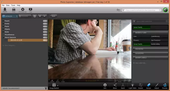Click the star rating under the photo
Viewport: 170px width, 91px height.
pyautogui.click(x=91, y=81)
